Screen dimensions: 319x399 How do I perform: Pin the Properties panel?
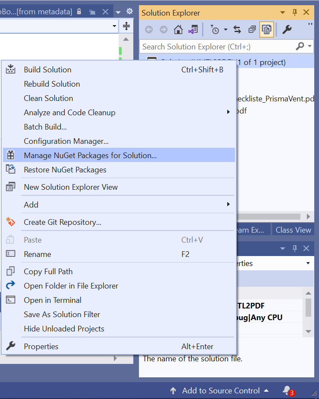pos(295,248)
